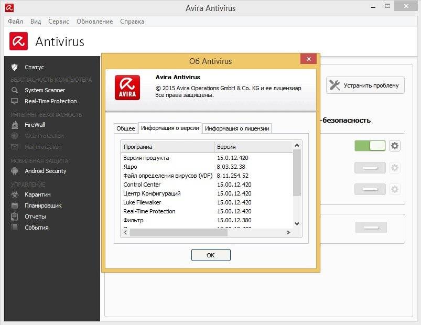Open the Статус section
Image resolution: width=421 pixels, height=325 pixels.
(35, 67)
